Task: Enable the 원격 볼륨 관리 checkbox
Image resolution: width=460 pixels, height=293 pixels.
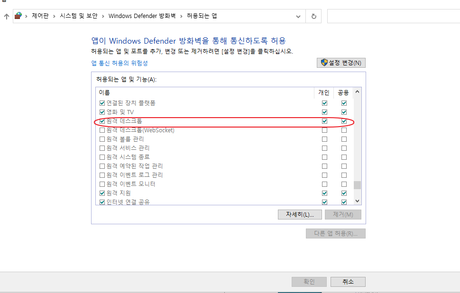Action: (x=102, y=139)
